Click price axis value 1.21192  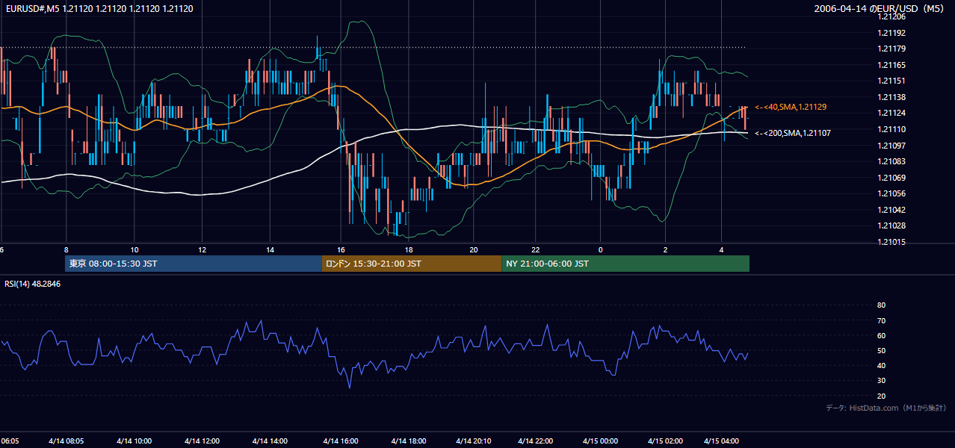[x=892, y=33]
